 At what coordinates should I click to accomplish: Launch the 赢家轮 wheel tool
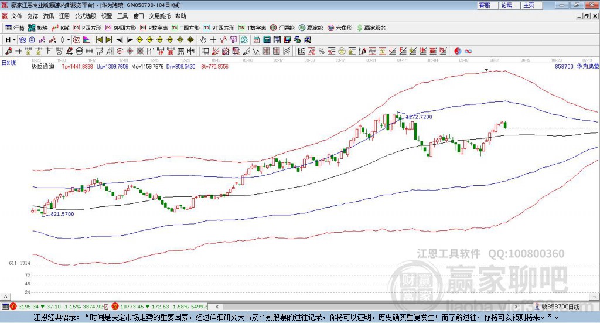click(311, 28)
